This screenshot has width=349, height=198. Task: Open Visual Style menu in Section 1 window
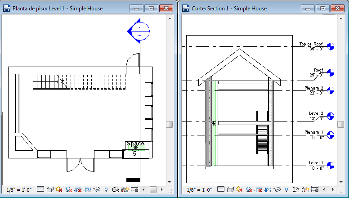[x=231, y=189]
